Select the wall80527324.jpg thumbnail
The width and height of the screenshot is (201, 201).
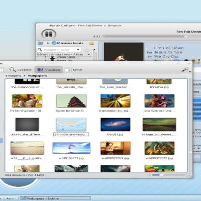[116, 148]
